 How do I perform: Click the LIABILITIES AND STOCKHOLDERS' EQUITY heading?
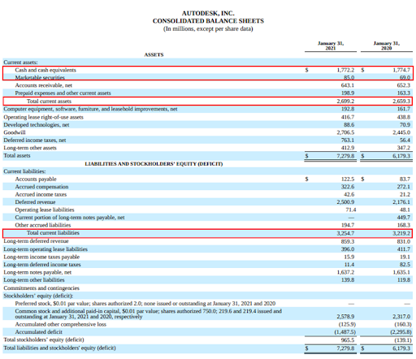click(x=154, y=164)
